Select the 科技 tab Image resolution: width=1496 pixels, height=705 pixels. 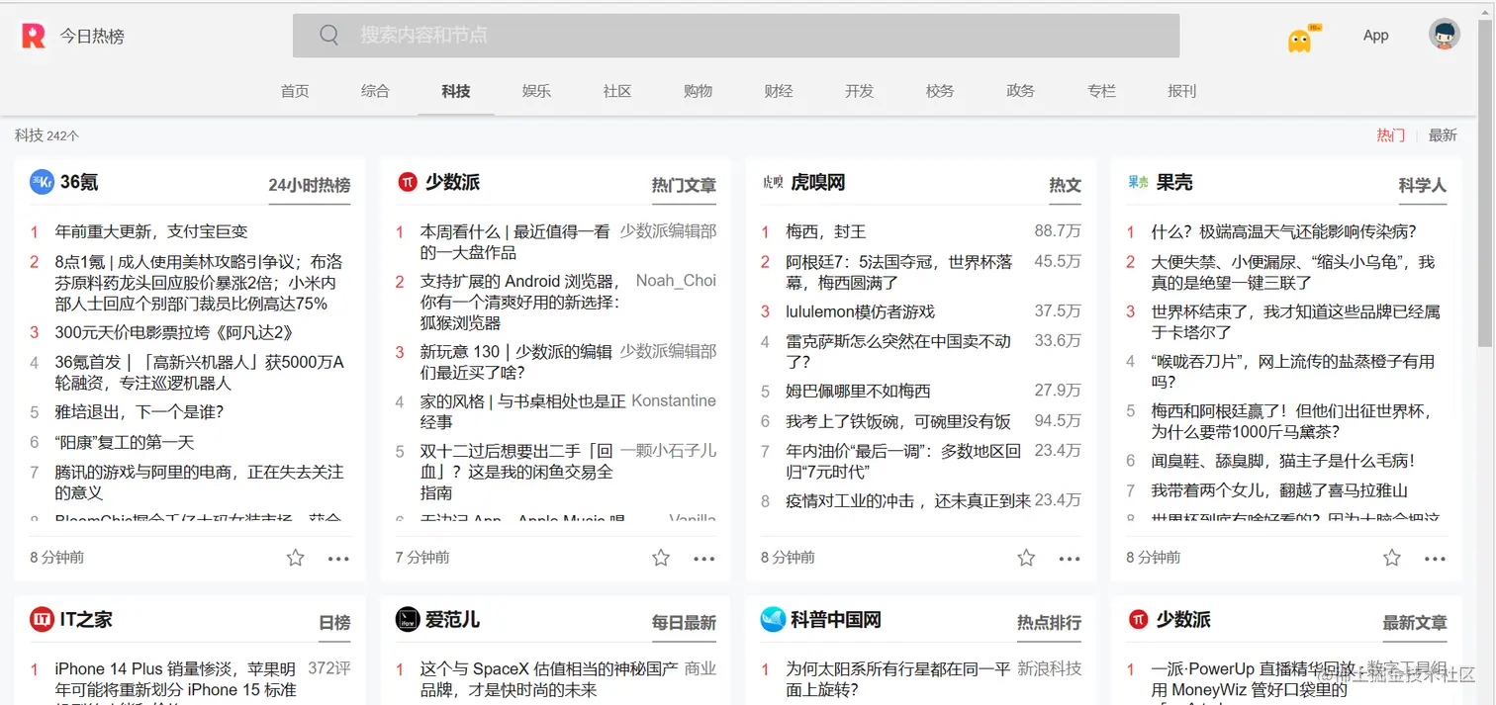pyautogui.click(x=456, y=91)
